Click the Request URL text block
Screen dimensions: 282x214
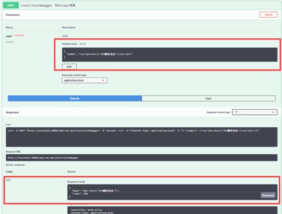(x=142, y=158)
